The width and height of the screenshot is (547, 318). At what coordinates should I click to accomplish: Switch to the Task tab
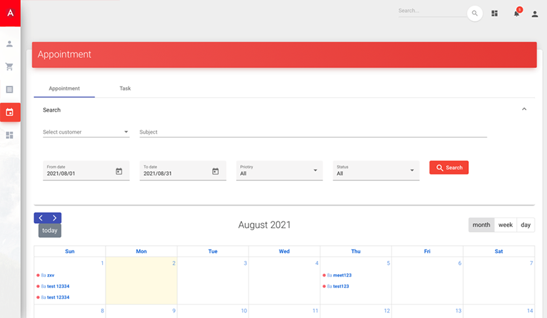coord(125,89)
